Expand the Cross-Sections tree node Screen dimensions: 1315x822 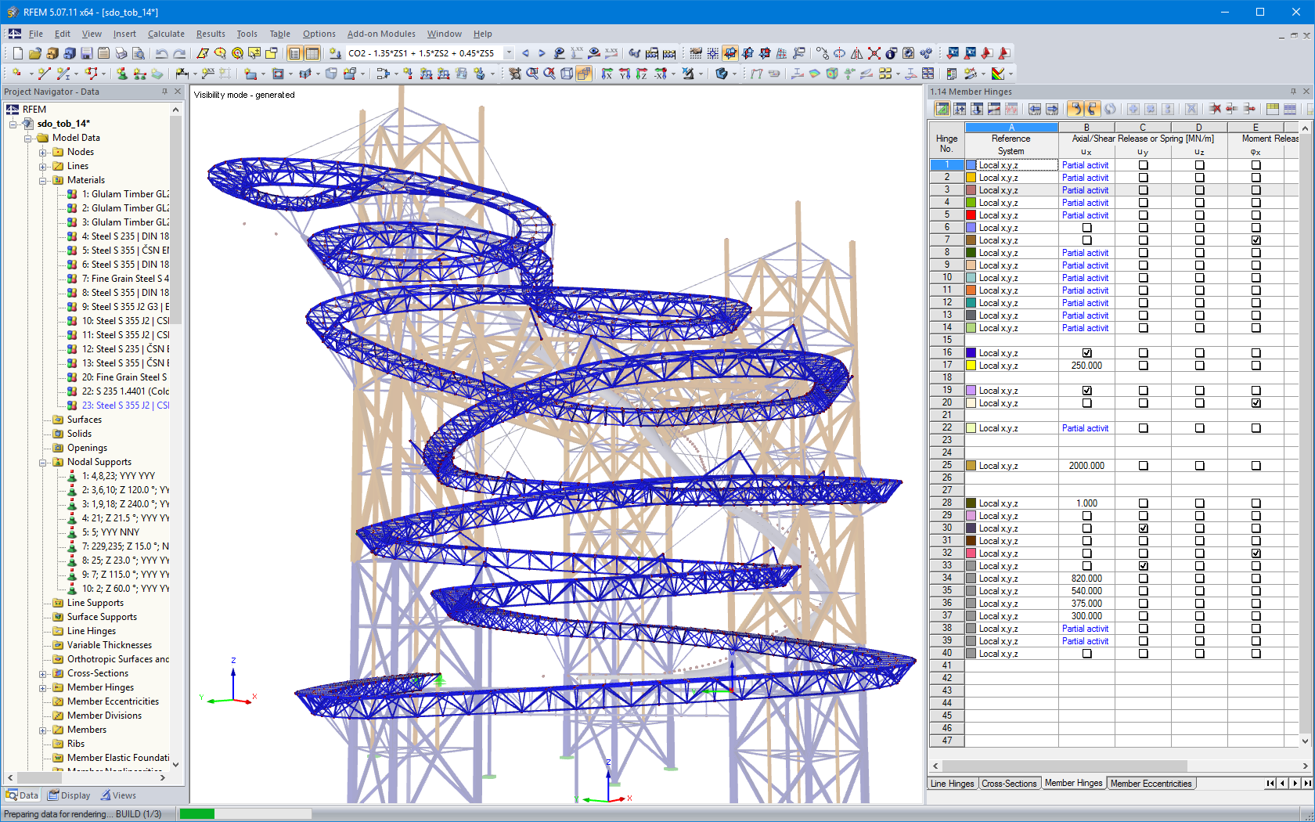point(42,673)
